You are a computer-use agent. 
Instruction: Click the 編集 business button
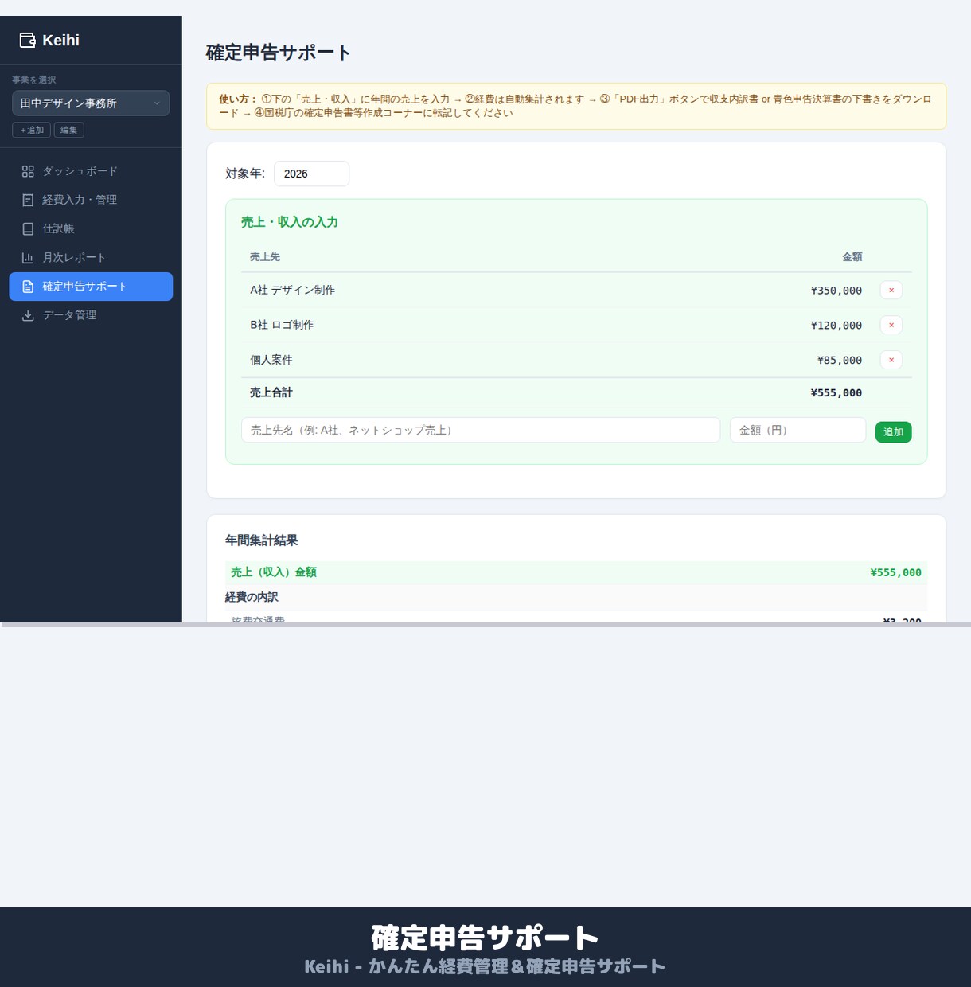coord(69,130)
